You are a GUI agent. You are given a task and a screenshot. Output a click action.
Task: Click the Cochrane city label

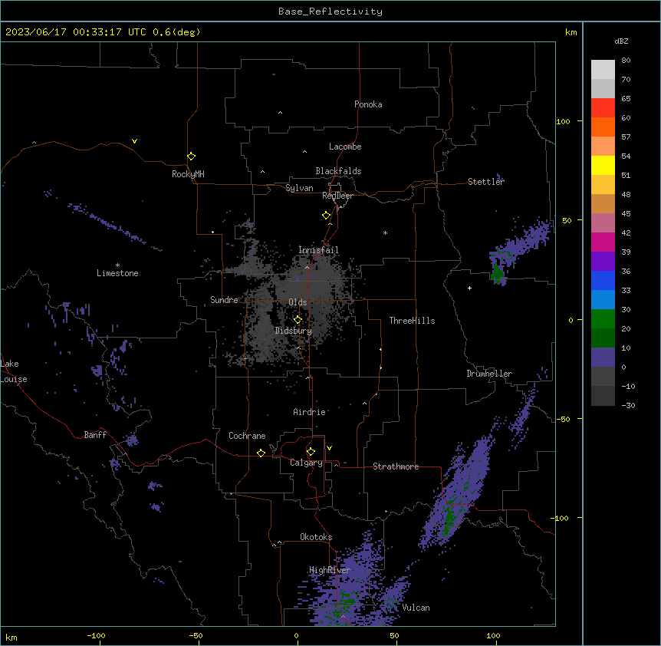[247, 436]
